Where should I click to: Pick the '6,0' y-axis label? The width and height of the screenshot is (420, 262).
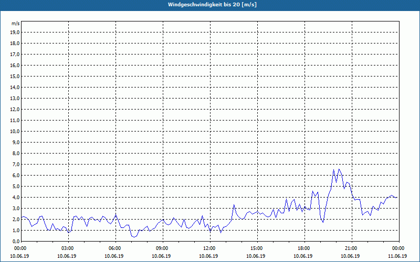pyautogui.click(x=16, y=176)
